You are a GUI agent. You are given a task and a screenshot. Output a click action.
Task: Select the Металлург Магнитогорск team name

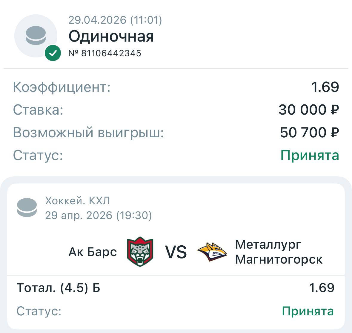click(279, 252)
